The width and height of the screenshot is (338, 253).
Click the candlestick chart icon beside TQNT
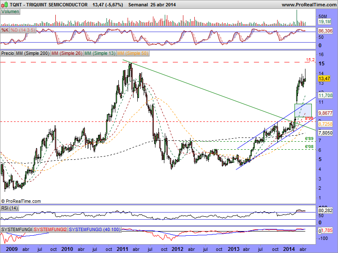[5, 4]
